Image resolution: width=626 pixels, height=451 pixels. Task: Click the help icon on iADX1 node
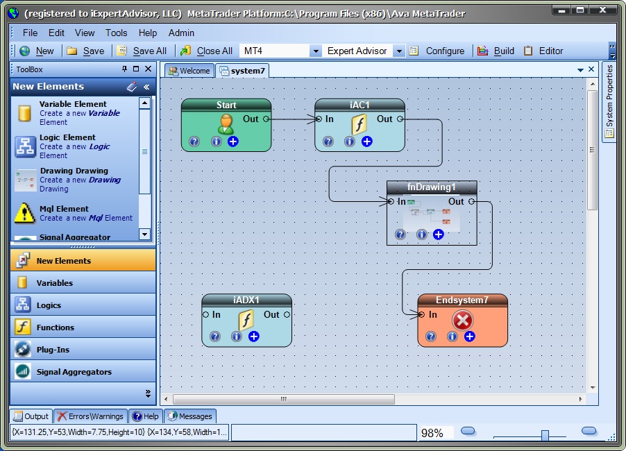pyautogui.click(x=214, y=337)
